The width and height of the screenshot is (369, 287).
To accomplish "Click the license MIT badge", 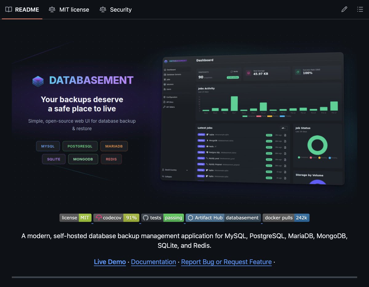I will pos(75,218).
